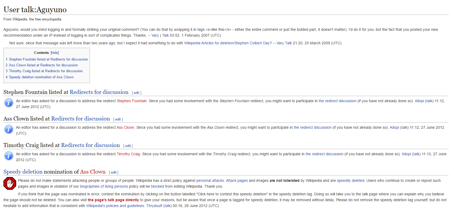
Task: Open Talk link dated 25 March 2009
Action: tap(288, 43)
